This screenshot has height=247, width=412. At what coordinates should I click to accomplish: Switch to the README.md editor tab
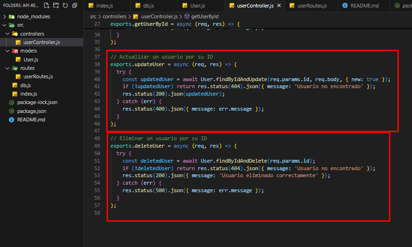pos(364,6)
